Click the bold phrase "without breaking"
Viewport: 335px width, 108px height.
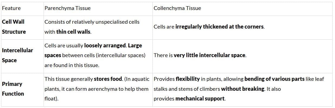point(243,89)
